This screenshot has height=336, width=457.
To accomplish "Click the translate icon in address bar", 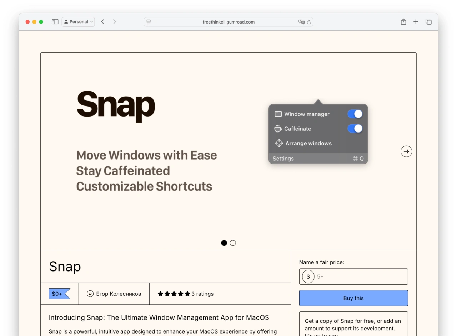I will click(301, 22).
